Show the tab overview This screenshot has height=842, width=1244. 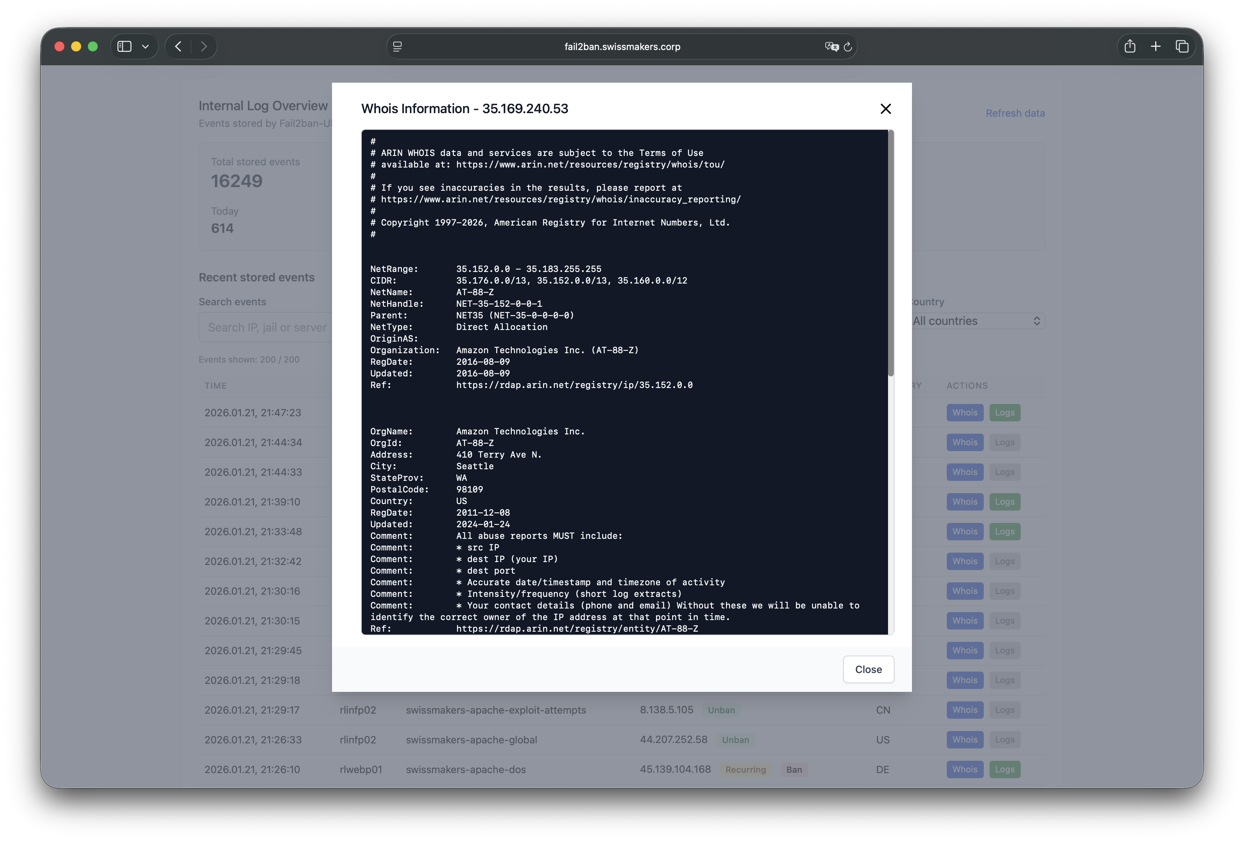point(1182,46)
